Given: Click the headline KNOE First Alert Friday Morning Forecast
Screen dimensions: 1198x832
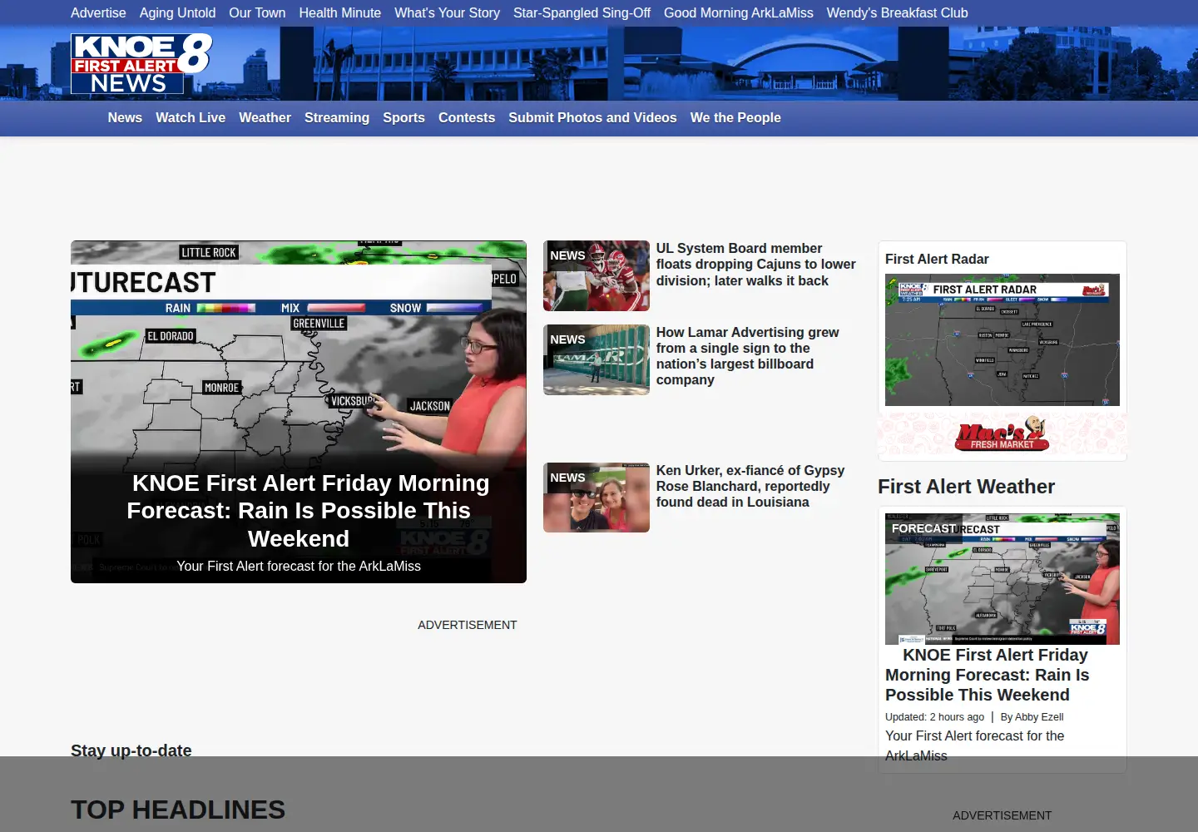Looking at the screenshot, I should point(308,511).
